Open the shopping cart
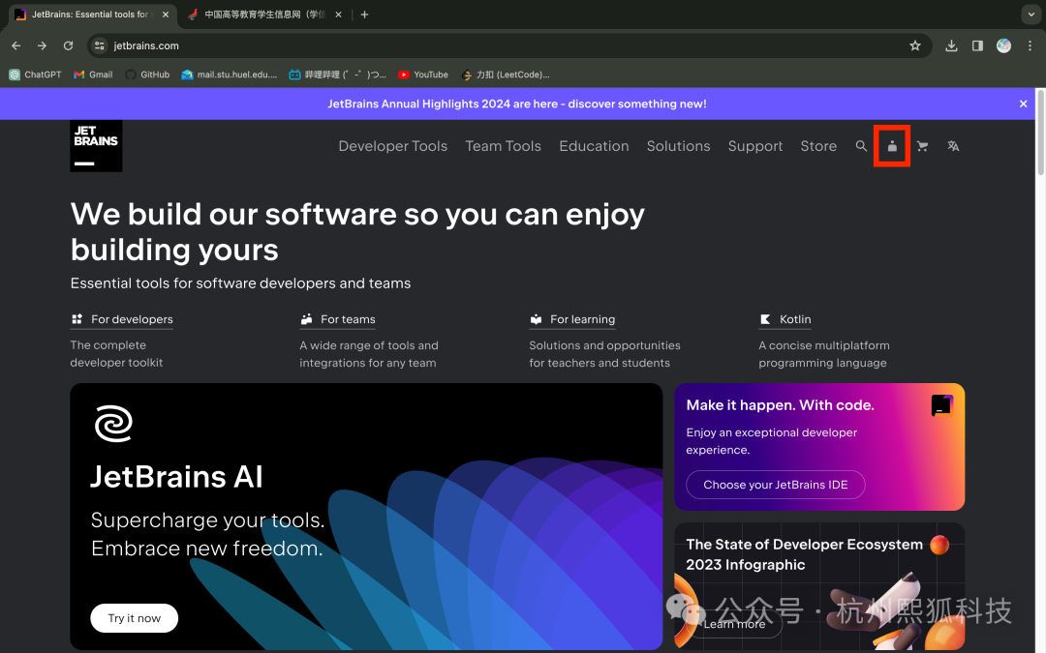The image size is (1046, 653). tap(922, 146)
